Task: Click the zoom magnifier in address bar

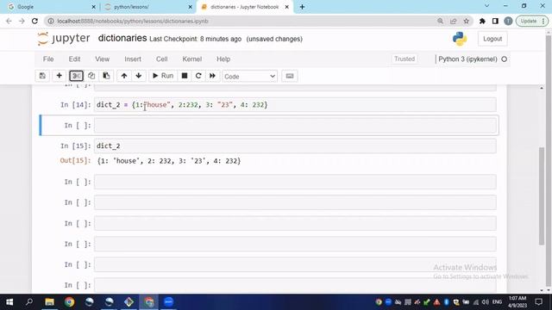Action: pos(440,21)
